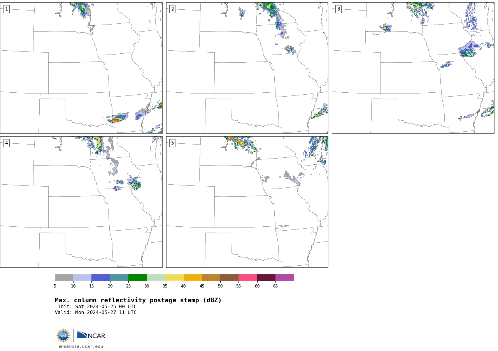Click the maroon 60-65 dBZ swatch
This screenshot has width=498, height=351.
pyautogui.click(x=266, y=277)
